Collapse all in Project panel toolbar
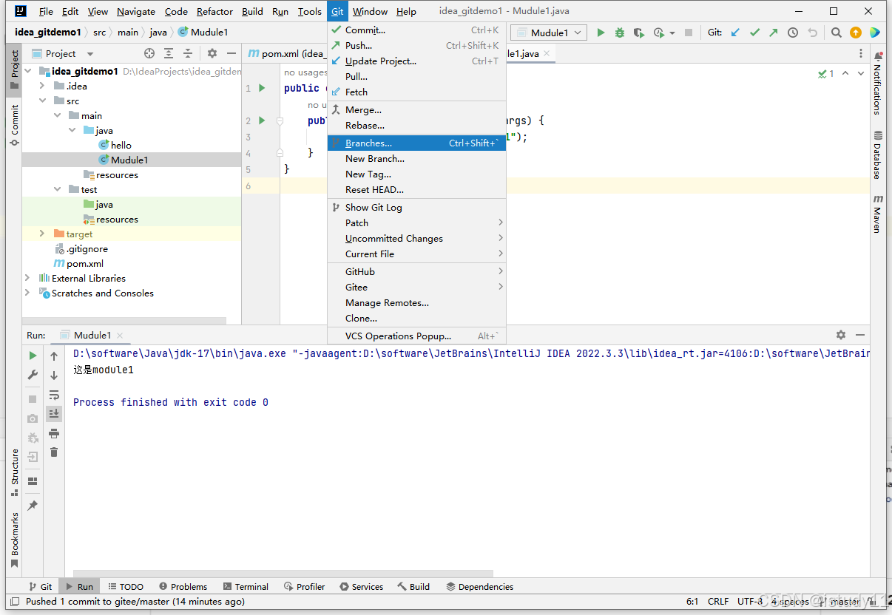The image size is (892, 615). click(x=188, y=53)
